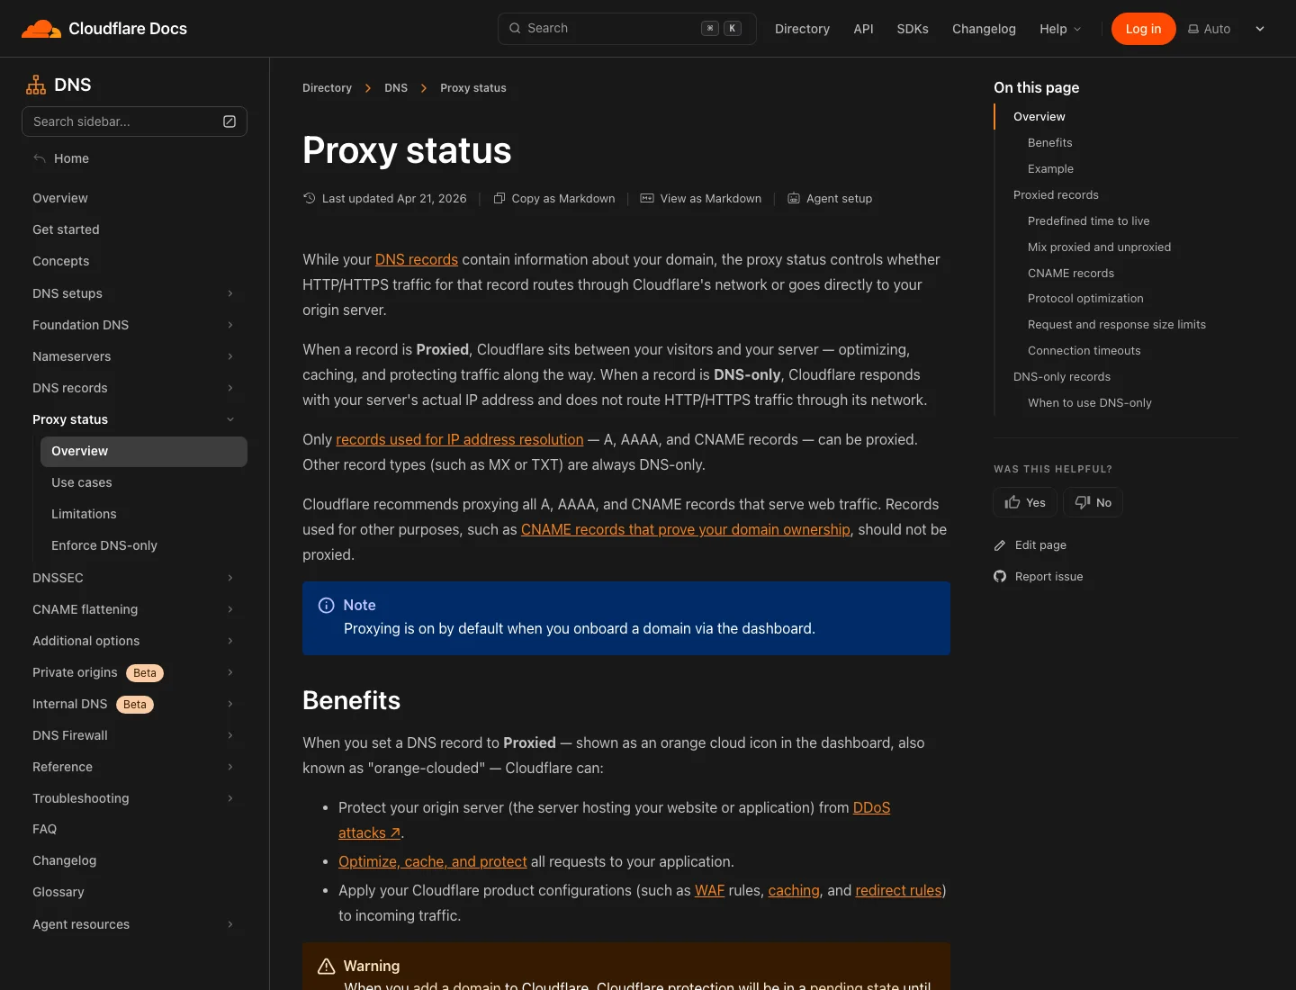Screen dimensions: 1296x990
Task: Click the edit icon in sidebar search box
Action: click(229, 121)
